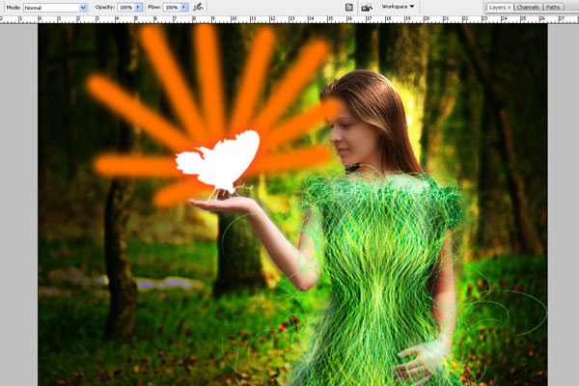Open the Paths tab
The height and width of the screenshot is (386, 579).
click(x=553, y=7)
